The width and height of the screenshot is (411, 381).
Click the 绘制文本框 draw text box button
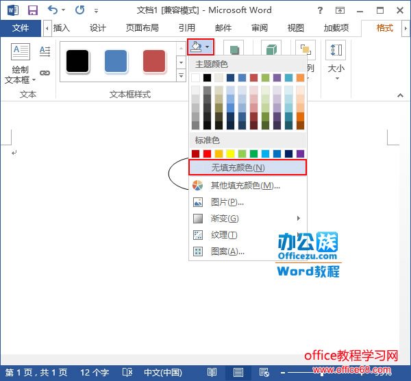(21, 64)
